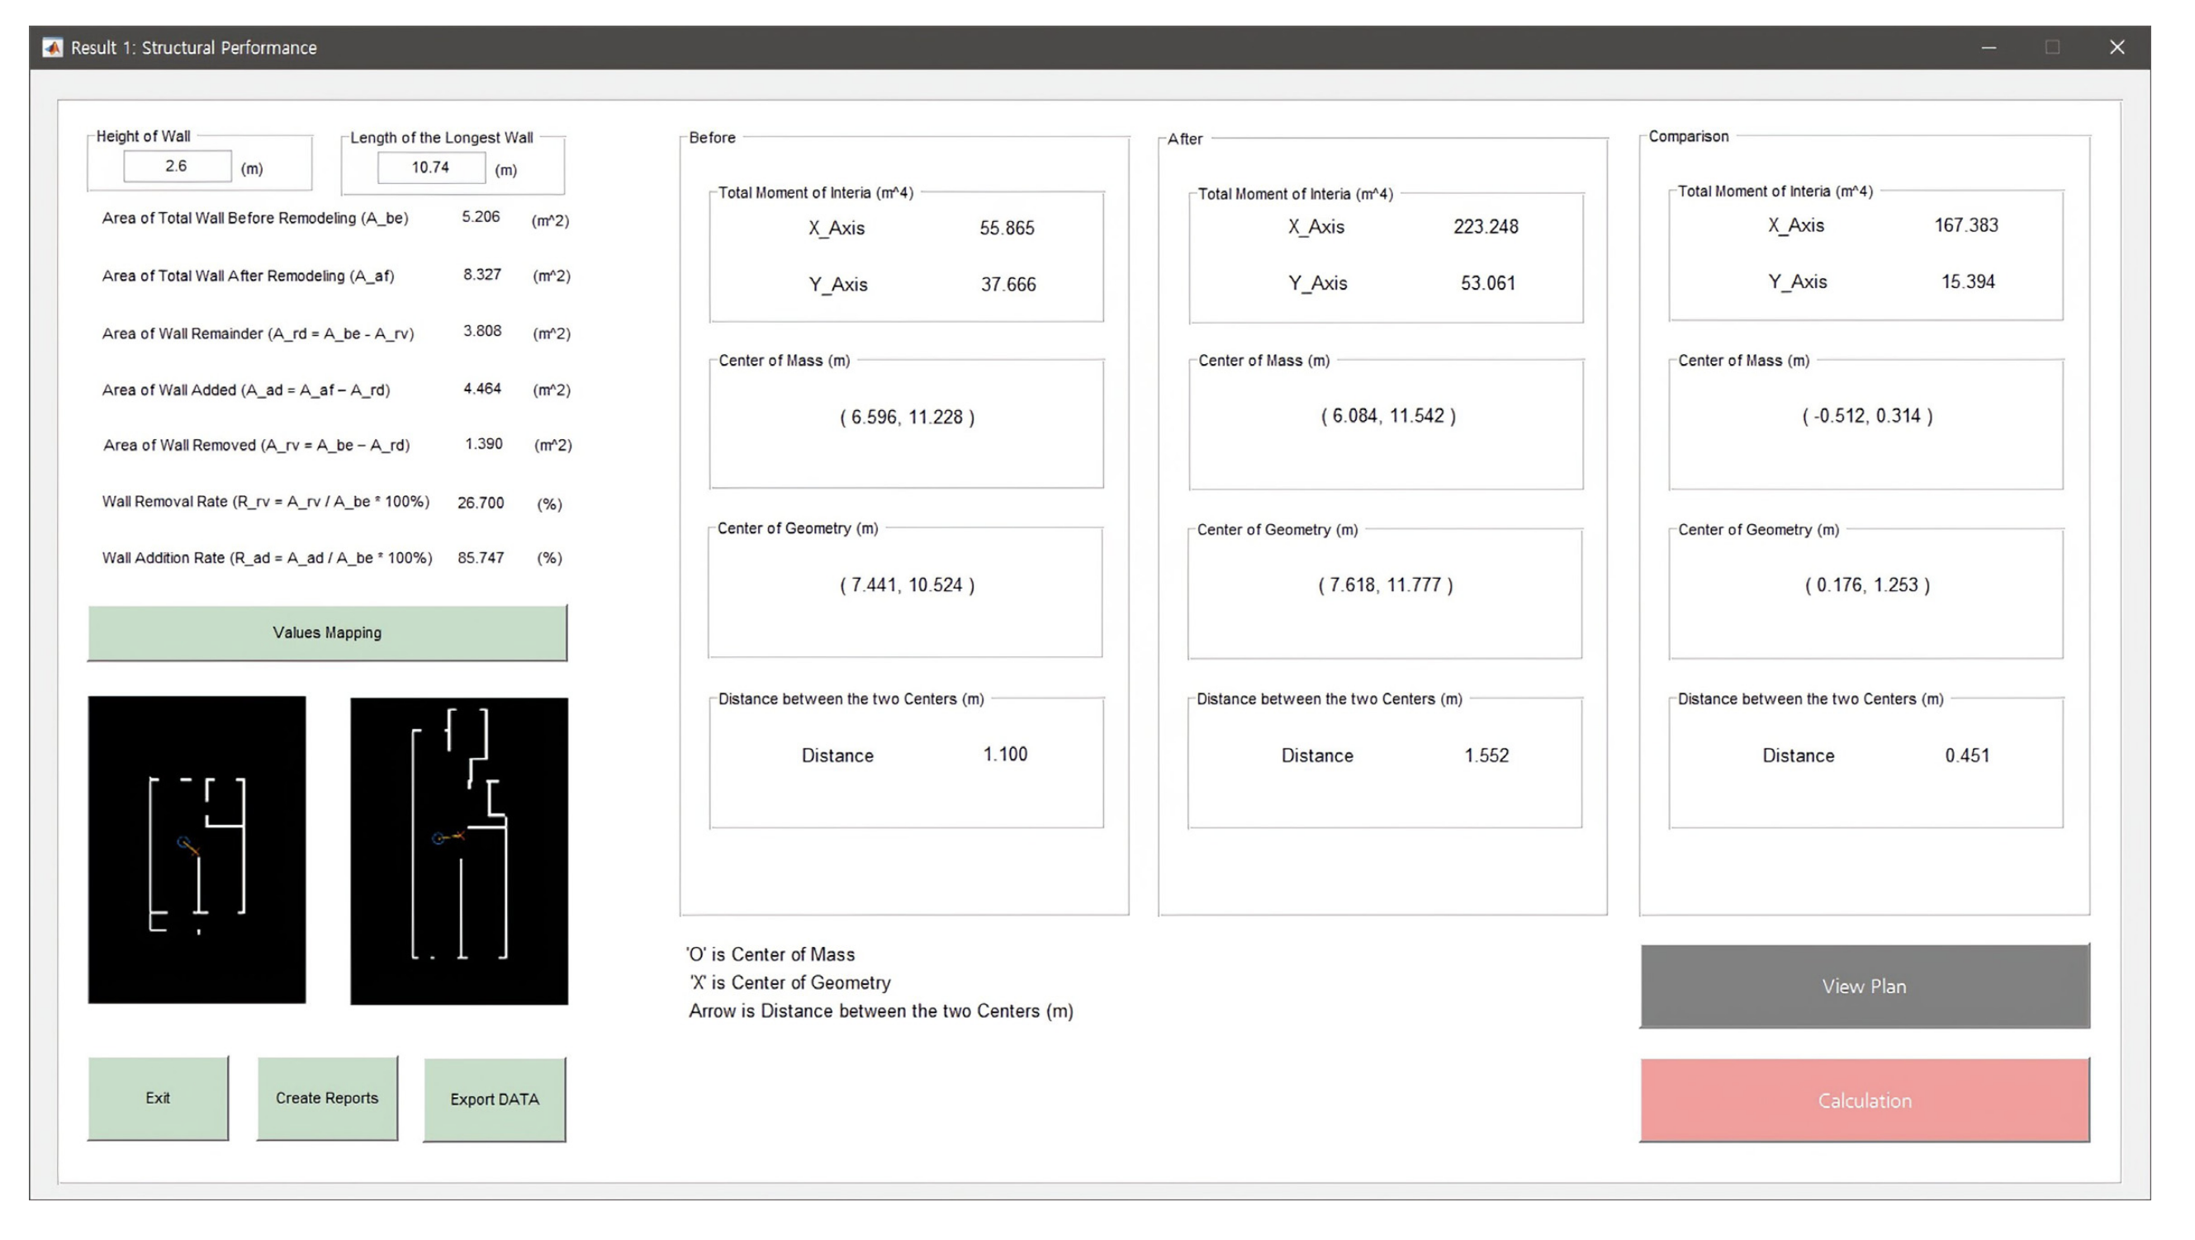The width and height of the screenshot is (2195, 1240).
Task: Select the After Center of Mass coordinates
Action: pyautogui.click(x=1388, y=415)
